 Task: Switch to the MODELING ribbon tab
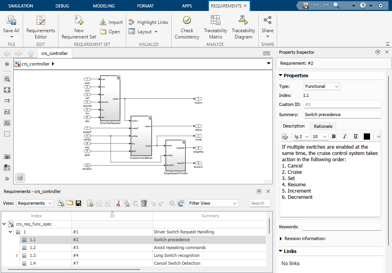click(104, 6)
